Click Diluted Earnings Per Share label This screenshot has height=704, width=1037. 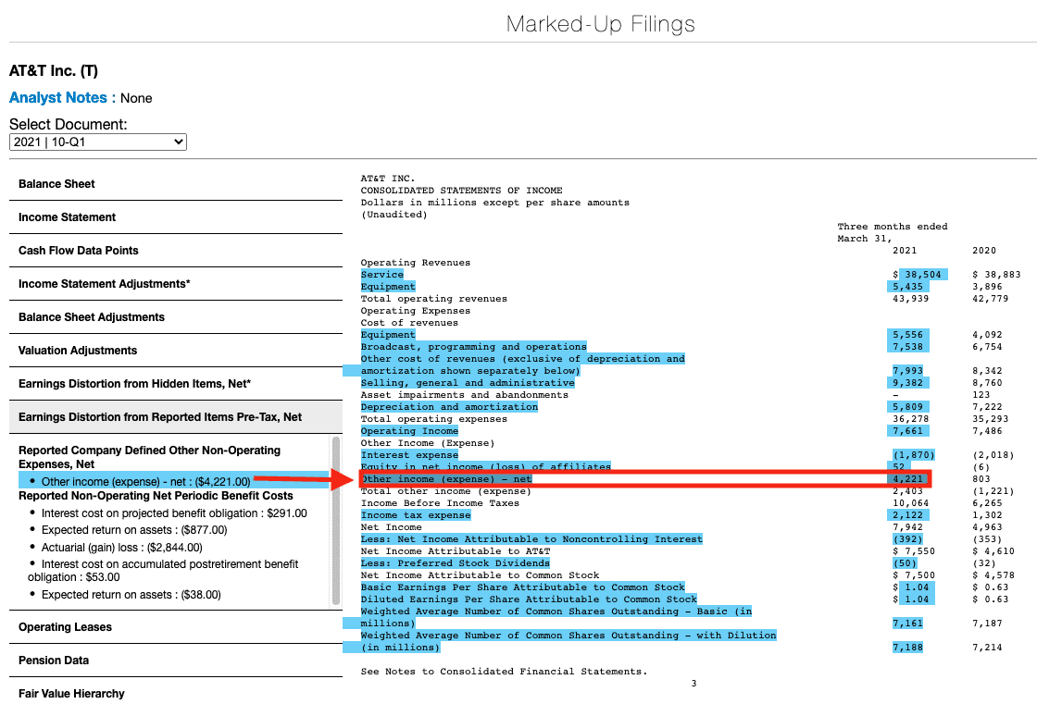point(529,599)
